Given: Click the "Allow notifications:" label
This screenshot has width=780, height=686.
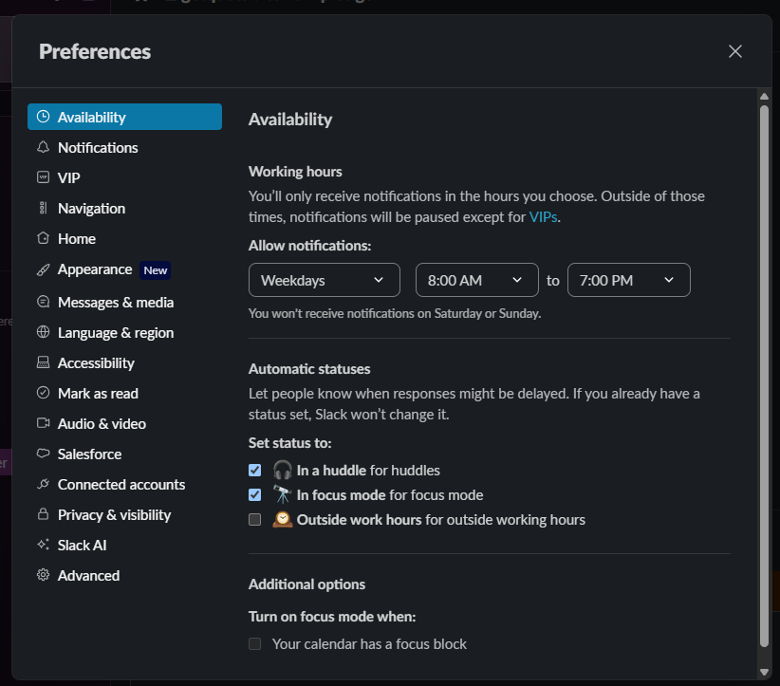Looking at the screenshot, I should click(x=310, y=246).
